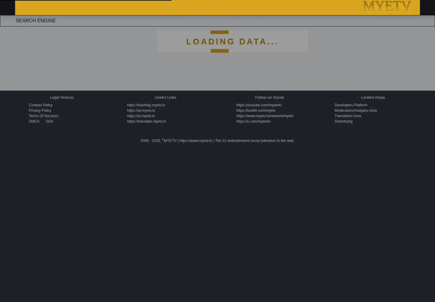Visit https://translate.myetv.tv link
The image size is (435, 302).
tap(147, 121)
